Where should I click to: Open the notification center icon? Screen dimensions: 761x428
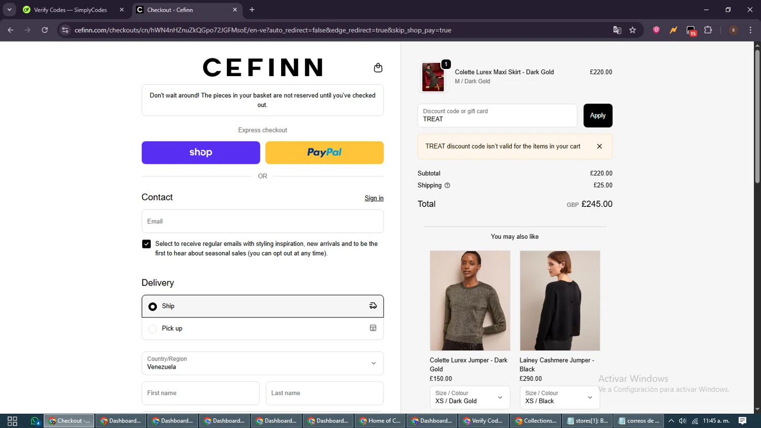coord(743,421)
